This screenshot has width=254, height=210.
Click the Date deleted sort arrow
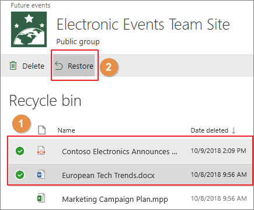(x=234, y=130)
